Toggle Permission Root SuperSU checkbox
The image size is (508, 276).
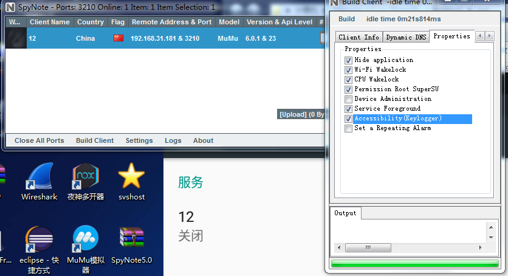(348, 89)
